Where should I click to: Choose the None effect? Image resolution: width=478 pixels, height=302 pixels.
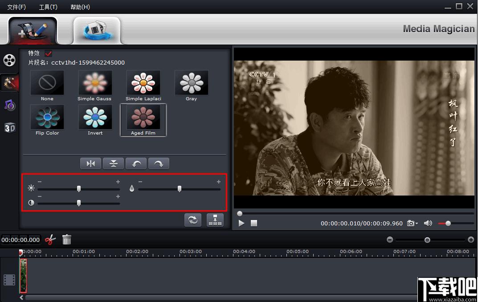tap(47, 86)
